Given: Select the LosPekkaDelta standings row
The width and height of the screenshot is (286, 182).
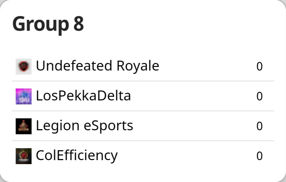Looking at the screenshot, I should click(x=199, y=96).
